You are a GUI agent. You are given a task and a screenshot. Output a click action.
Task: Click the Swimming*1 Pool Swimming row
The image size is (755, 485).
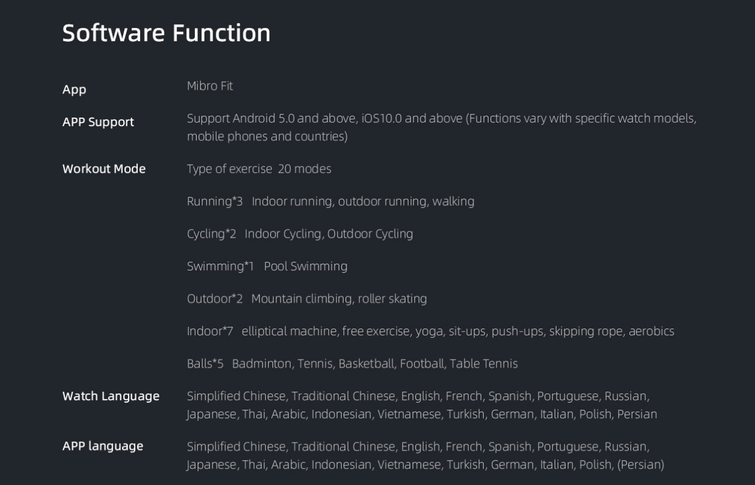tap(267, 266)
